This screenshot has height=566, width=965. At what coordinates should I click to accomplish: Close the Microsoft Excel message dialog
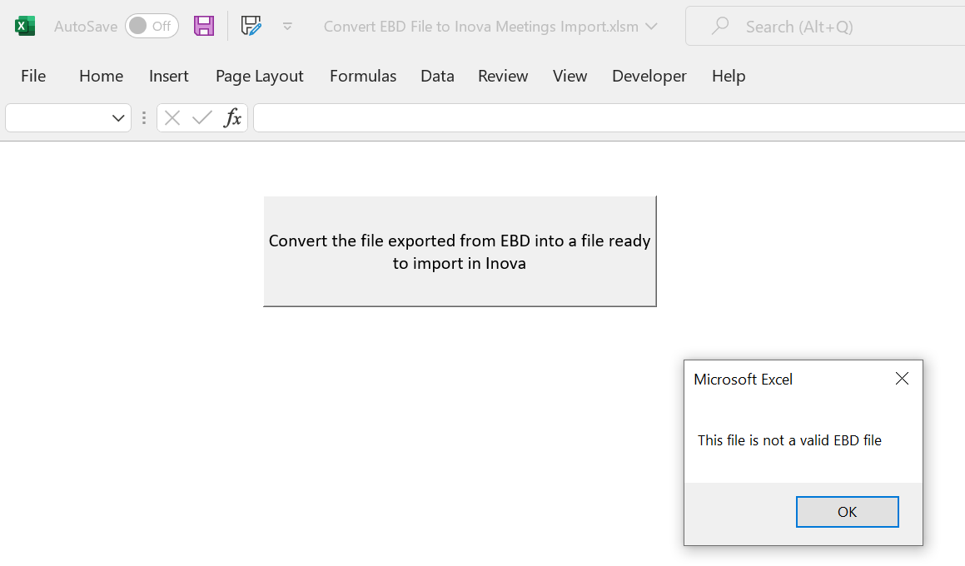point(902,379)
